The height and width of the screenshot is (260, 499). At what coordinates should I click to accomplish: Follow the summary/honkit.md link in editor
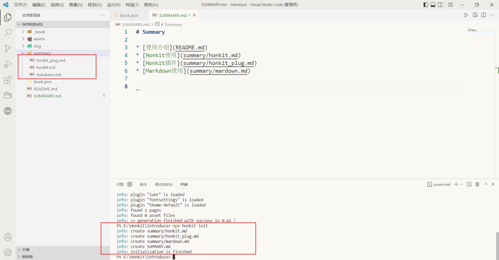point(210,55)
